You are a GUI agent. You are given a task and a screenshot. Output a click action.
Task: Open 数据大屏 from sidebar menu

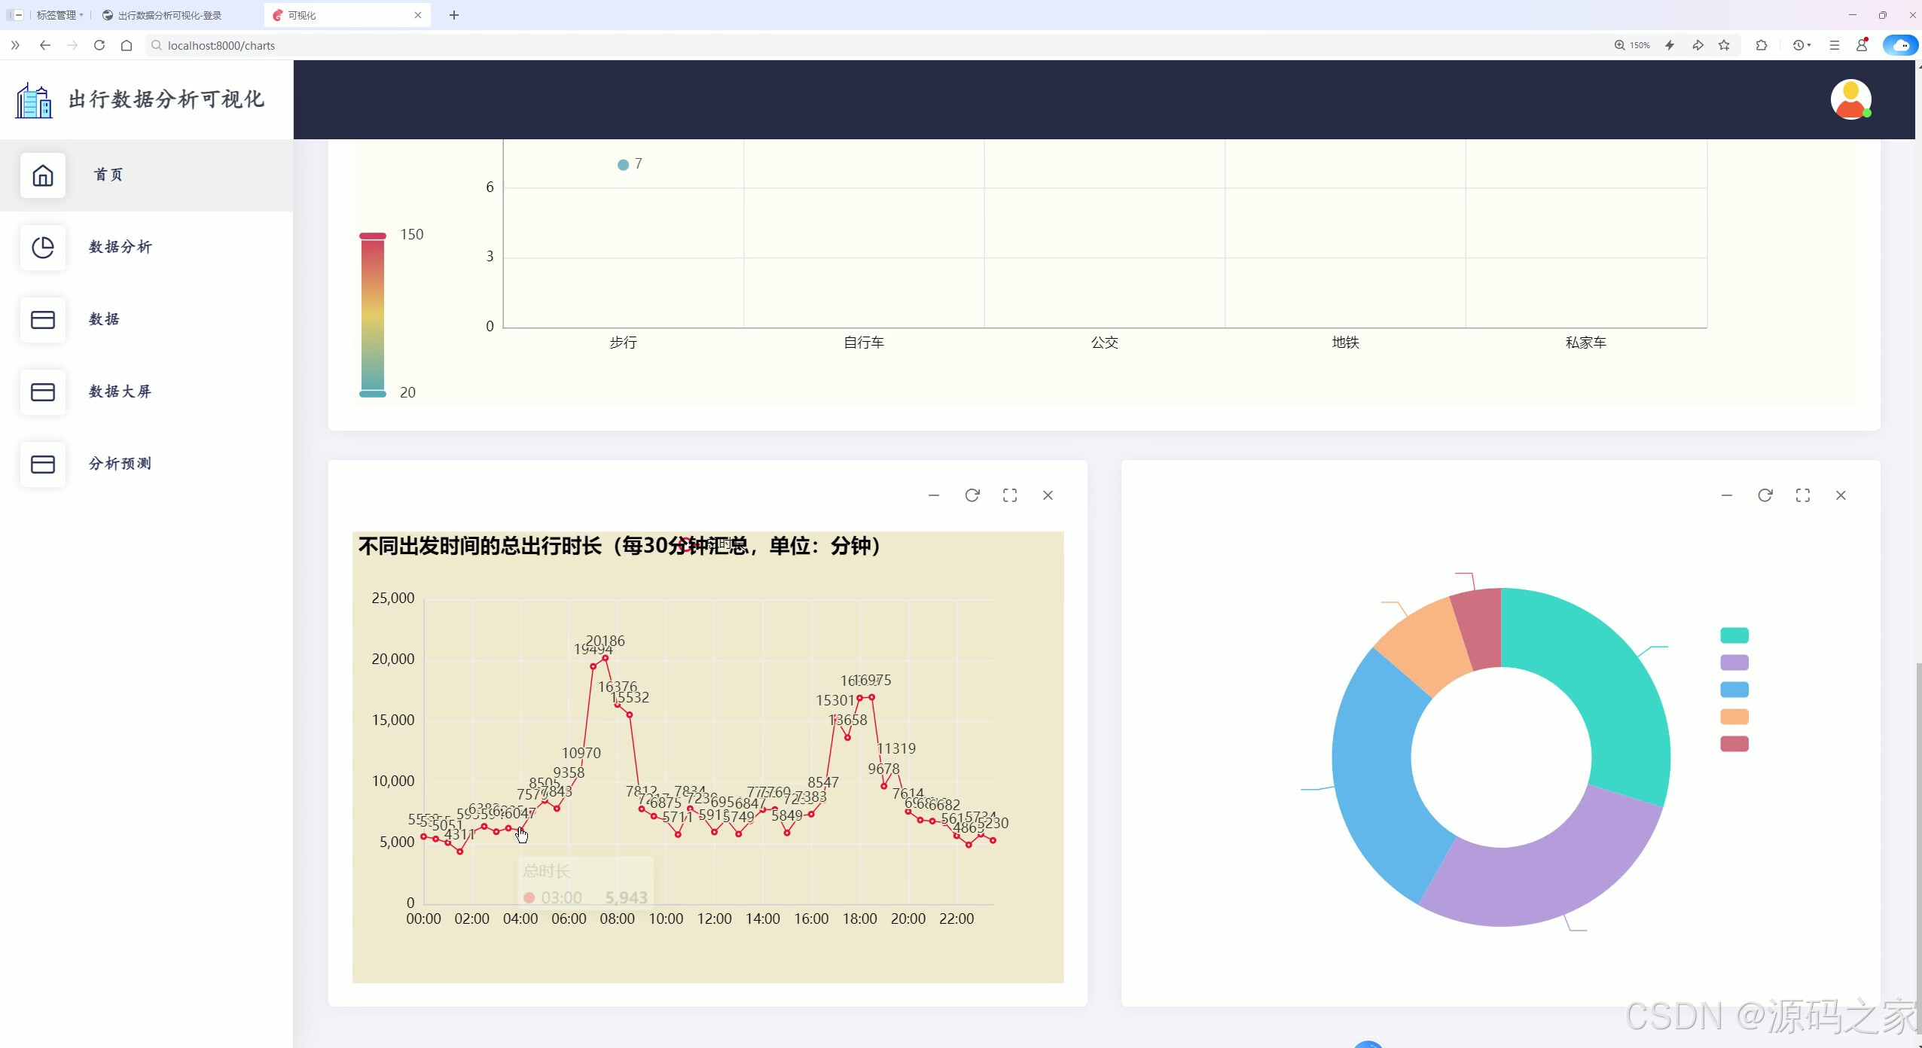coord(120,391)
